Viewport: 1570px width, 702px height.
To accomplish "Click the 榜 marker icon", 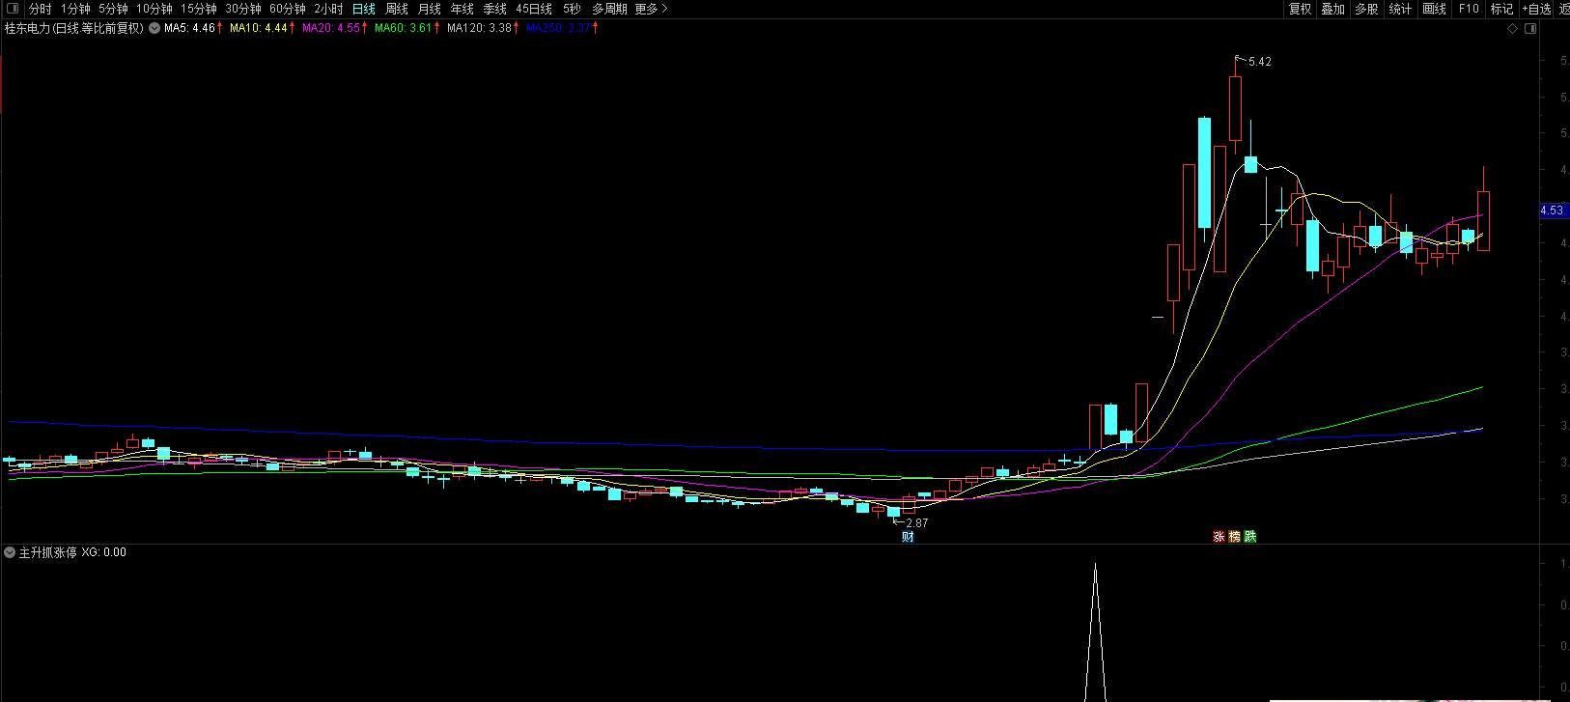I will (x=1234, y=537).
